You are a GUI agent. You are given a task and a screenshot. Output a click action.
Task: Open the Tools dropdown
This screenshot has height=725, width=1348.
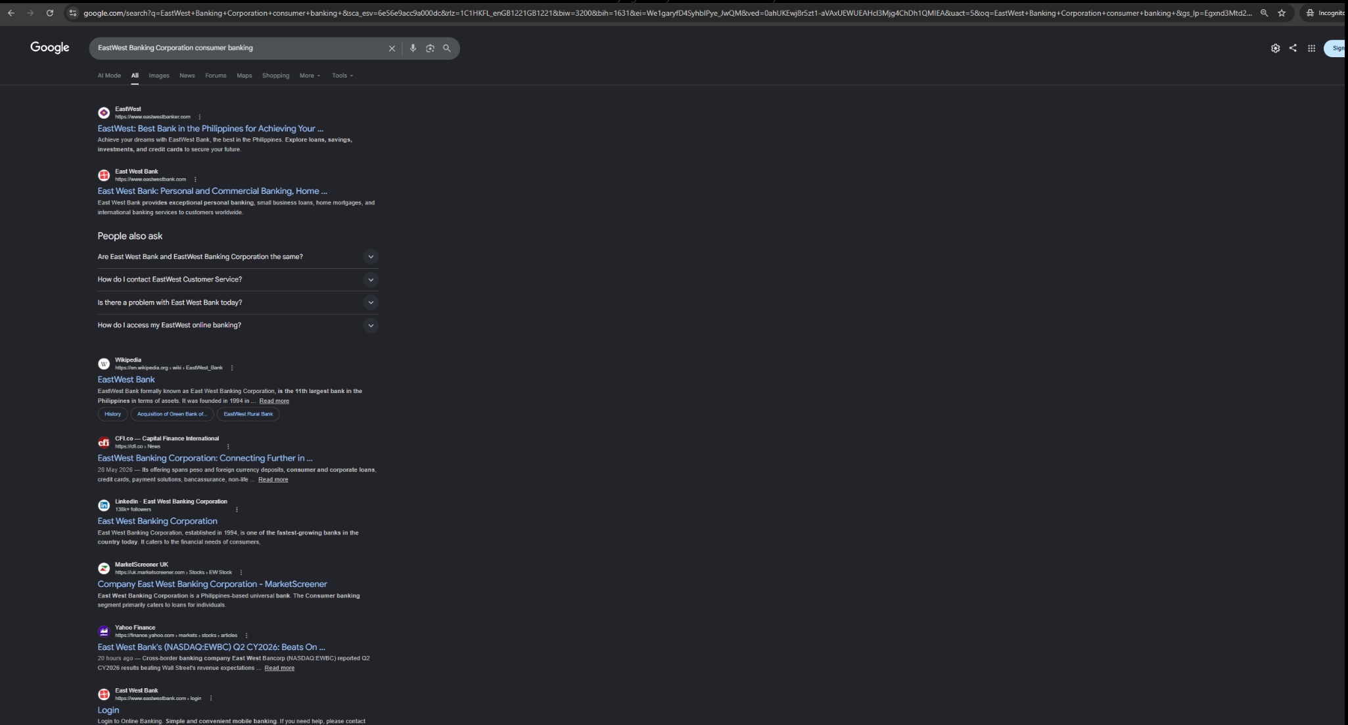342,76
